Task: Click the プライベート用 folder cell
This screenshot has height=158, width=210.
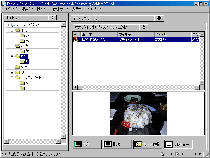Action: tap(129, 40)
